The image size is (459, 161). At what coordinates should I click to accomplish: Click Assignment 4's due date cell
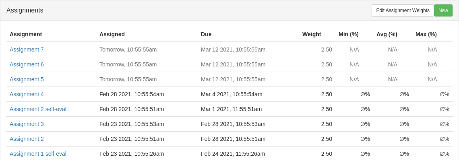tap(232, 94)
